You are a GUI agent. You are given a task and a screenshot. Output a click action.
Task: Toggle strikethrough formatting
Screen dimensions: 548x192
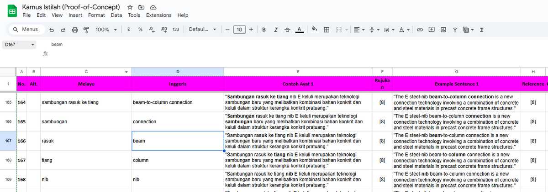(287, 30)
